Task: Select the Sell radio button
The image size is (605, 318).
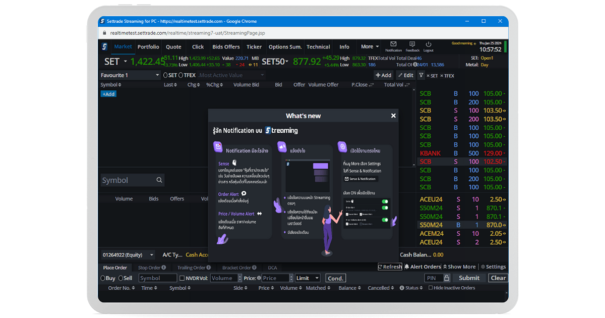Action: tap(121, 278)
